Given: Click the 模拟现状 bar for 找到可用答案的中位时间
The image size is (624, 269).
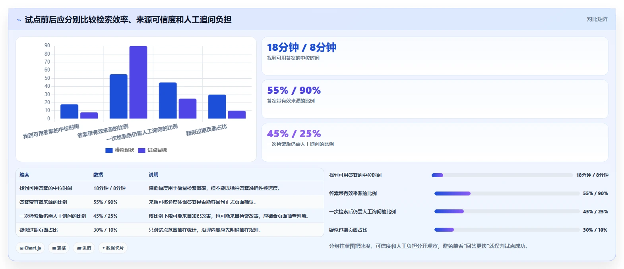Looking at the screenshot, I should click(69, 111).
